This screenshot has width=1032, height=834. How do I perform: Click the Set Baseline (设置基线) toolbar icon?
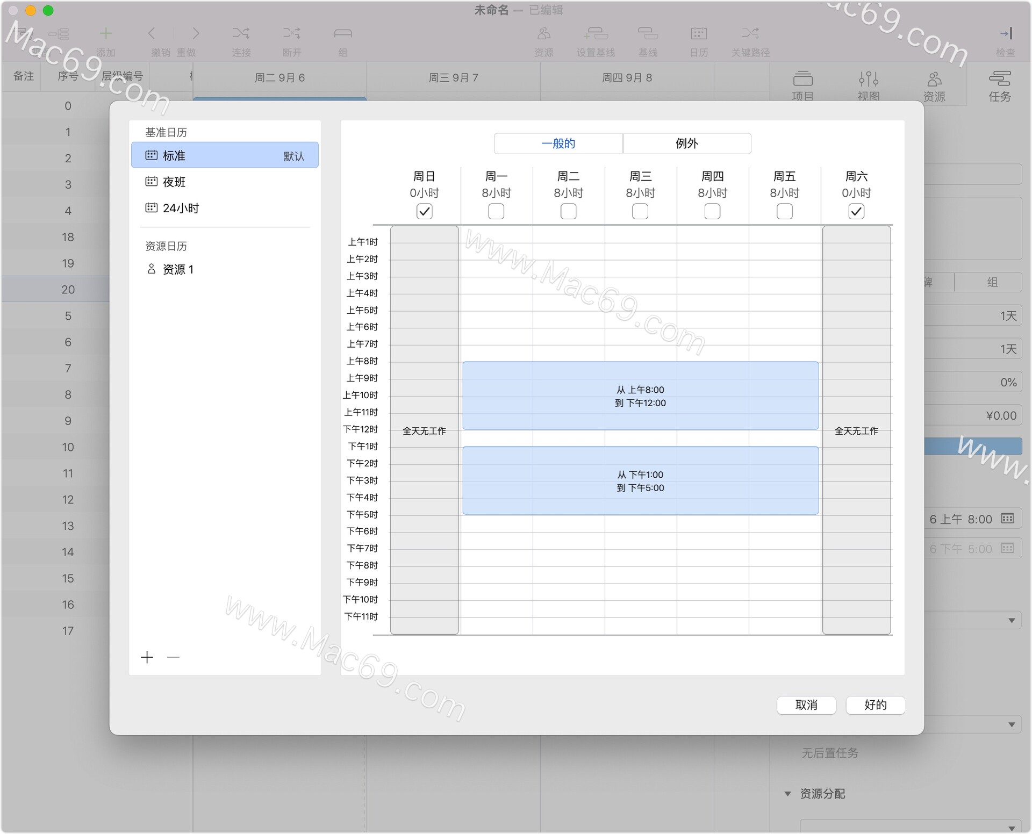tap(596, 34)
